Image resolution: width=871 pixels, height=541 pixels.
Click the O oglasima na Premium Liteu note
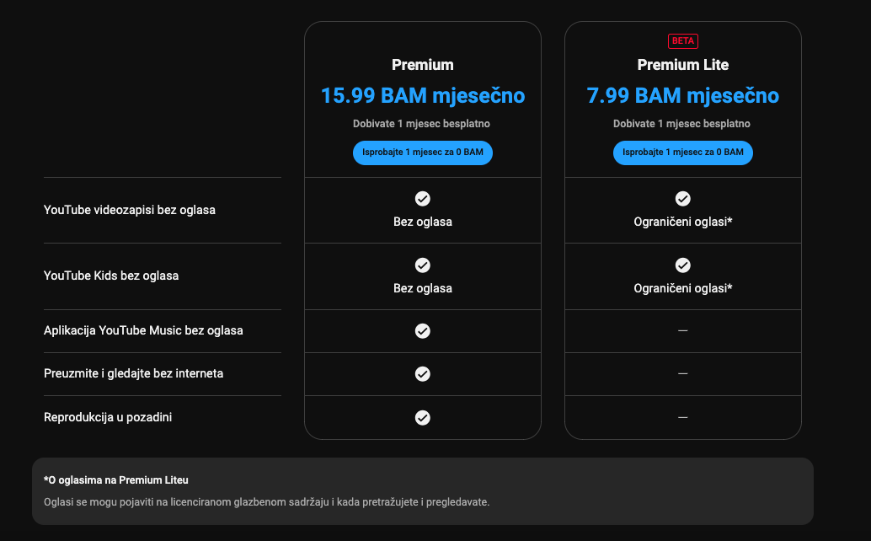(116, 479)
